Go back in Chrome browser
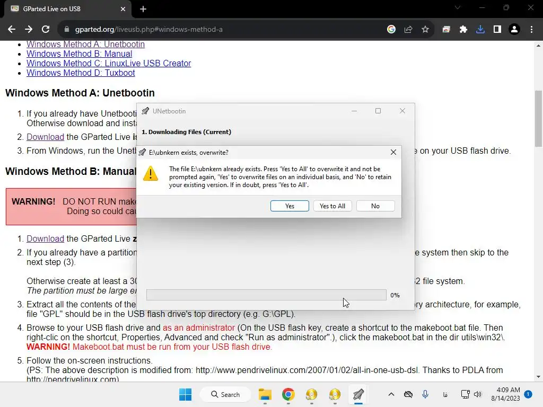Viewport: 543px width, 407px height. click(12, 30)
